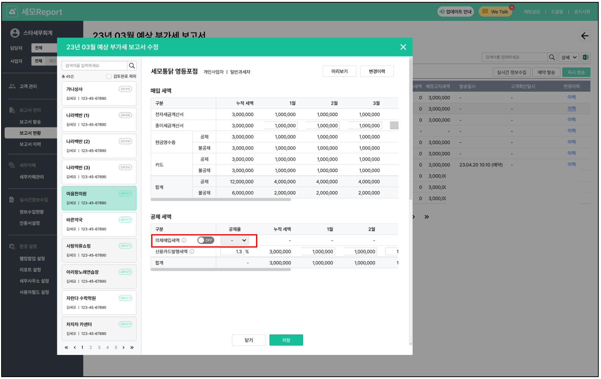Check the 검토완료 제외 checkbox
Viewport: 601px width, 379px height.
109,76
